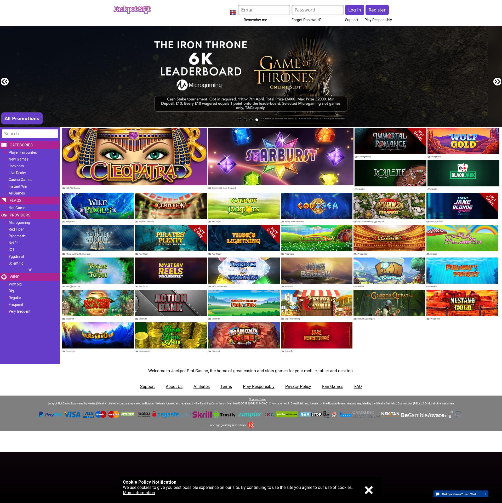Click the BeGambleAware.org logo
Screen dimensions: 502x503
(x=426, y=415)
